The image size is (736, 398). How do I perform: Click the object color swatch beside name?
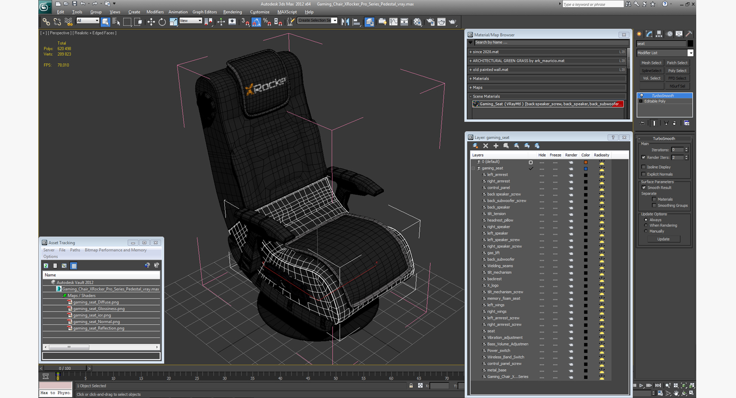[x=690, y=44]
